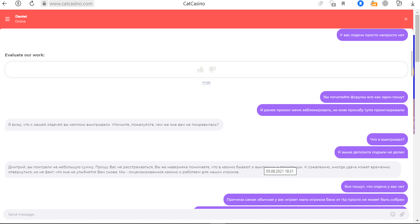This screenshot has width=420, height=224.
Task: Click the CatCasino page title in the tab bar
Action: click(194, 4)
